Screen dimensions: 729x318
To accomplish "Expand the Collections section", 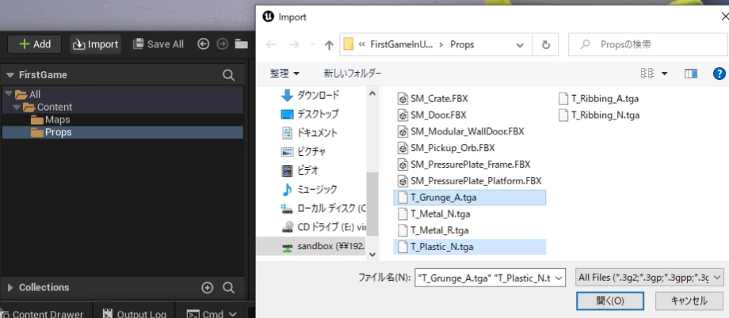I will 10,288.
